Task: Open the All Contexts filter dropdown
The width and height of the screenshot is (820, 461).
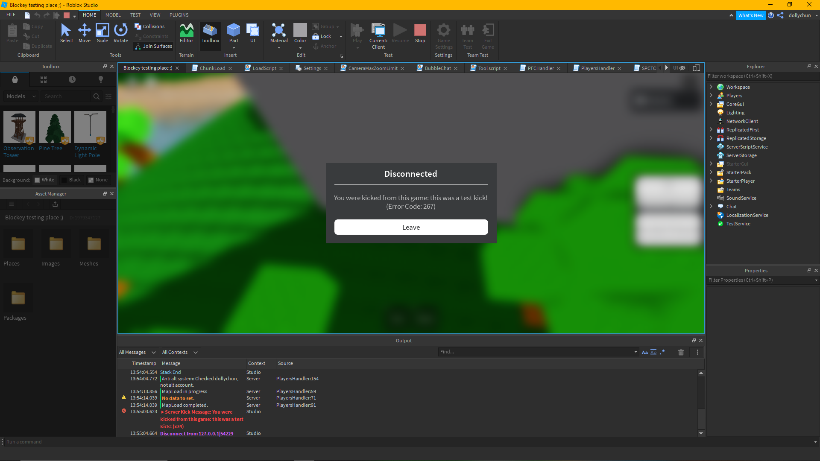Action: (179, 352)
